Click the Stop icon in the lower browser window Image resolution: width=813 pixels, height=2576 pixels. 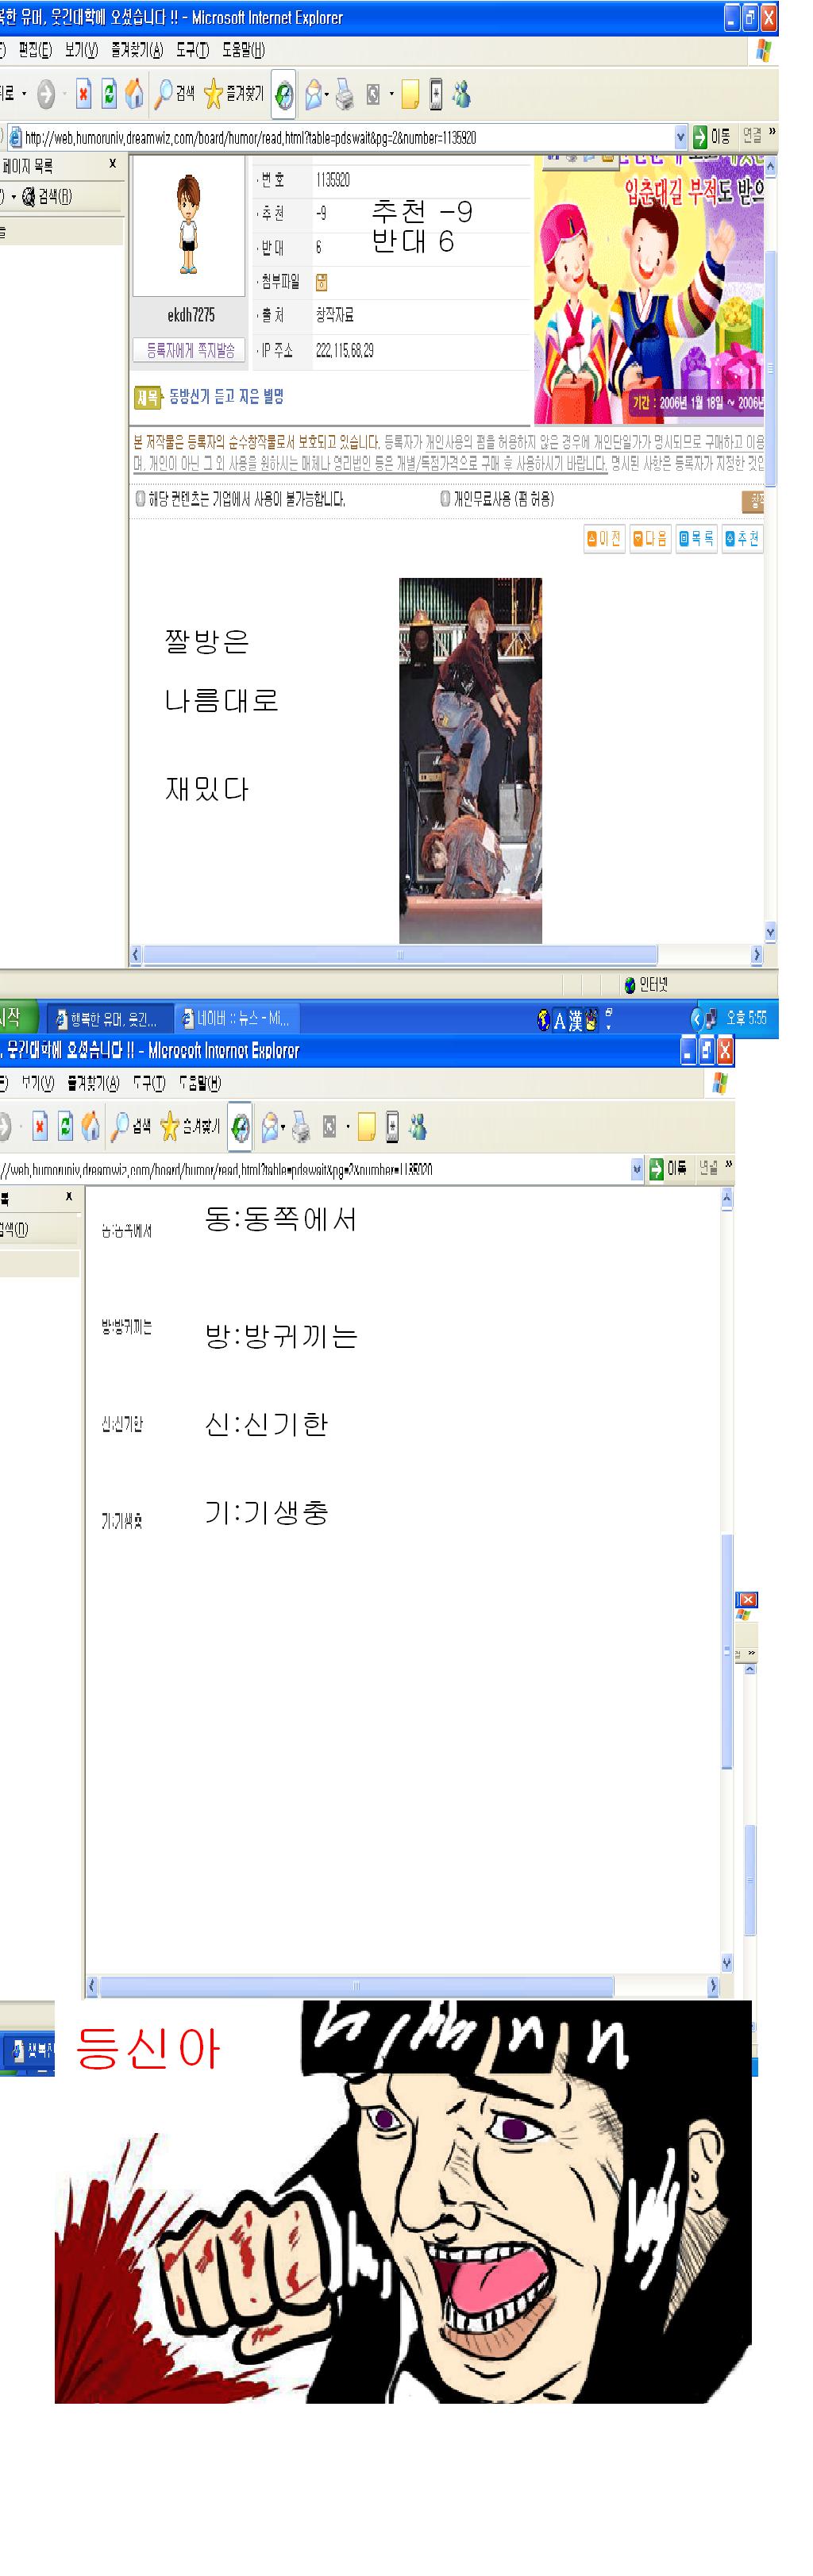(x=39, y=1127)
